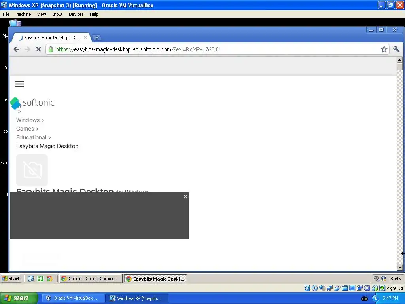Click the green padlock security icon
The height and width of the screenshot is (304, 405).
[x=51, y=49]
